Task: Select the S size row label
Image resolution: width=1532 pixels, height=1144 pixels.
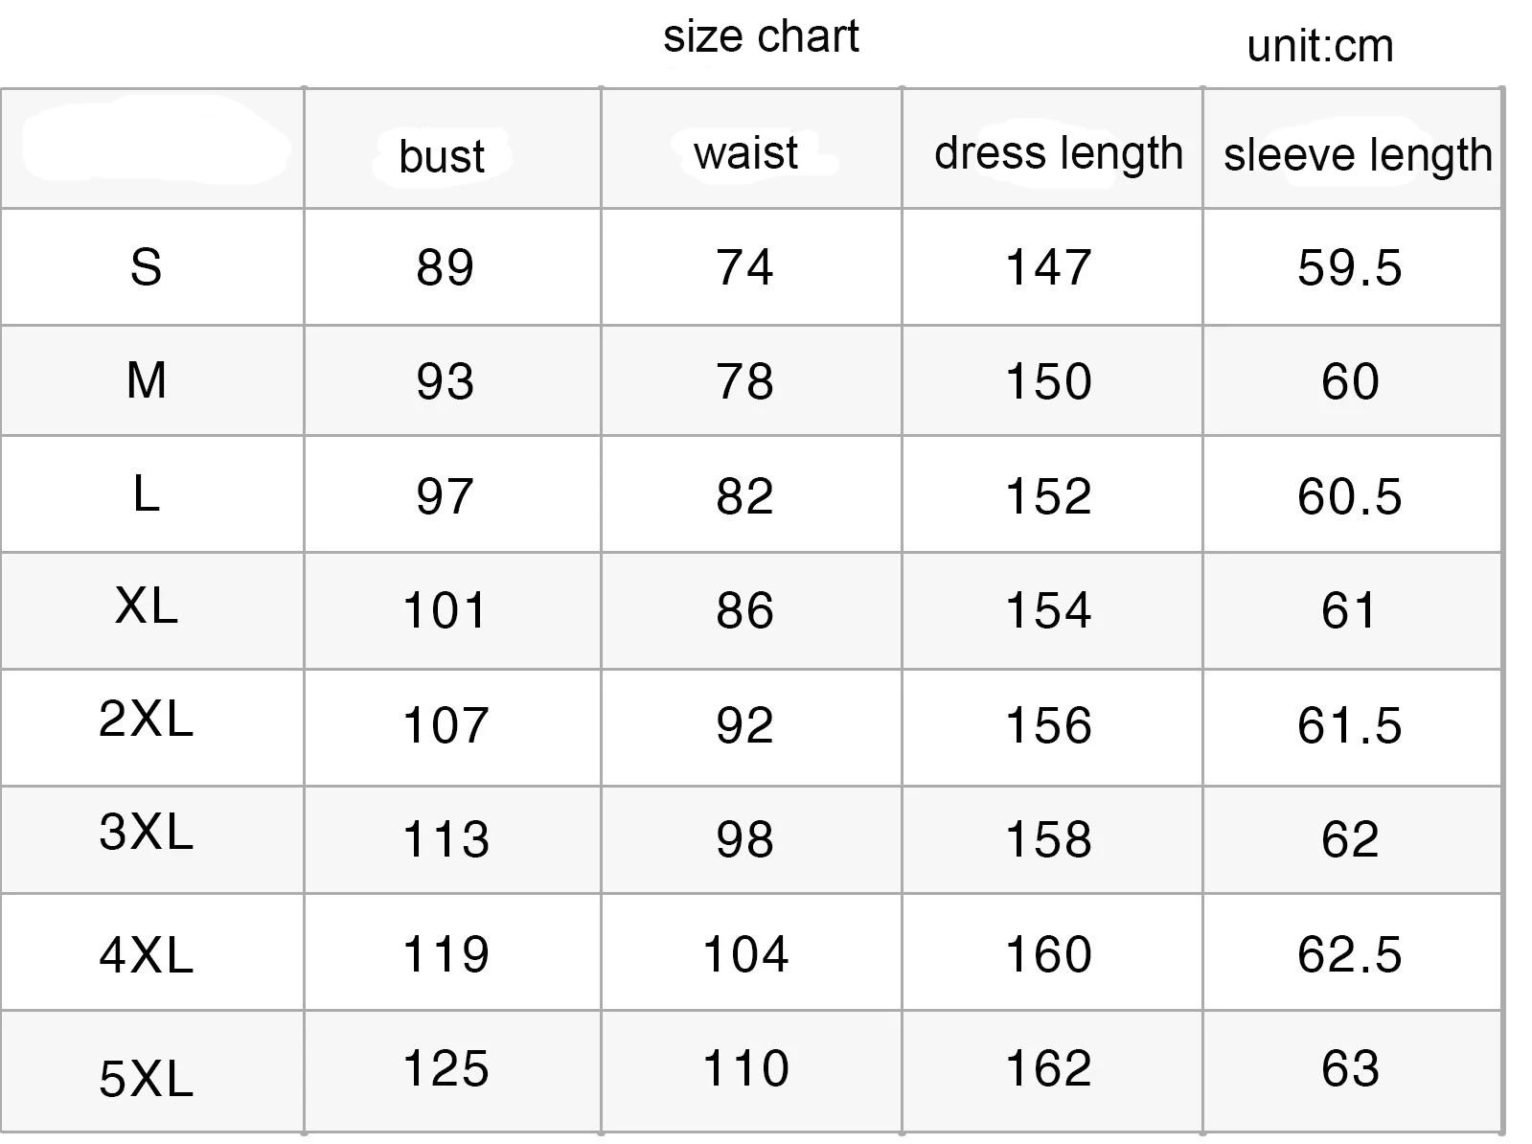Action: pyautogui.click(x=146, y=267)
